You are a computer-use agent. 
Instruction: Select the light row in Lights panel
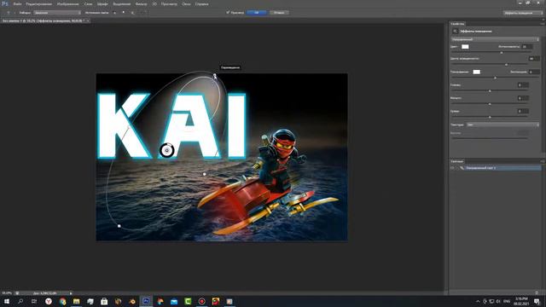[x=496, y=168]
